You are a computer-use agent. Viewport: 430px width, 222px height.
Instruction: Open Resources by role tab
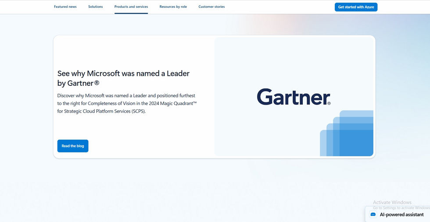point(173,7)
